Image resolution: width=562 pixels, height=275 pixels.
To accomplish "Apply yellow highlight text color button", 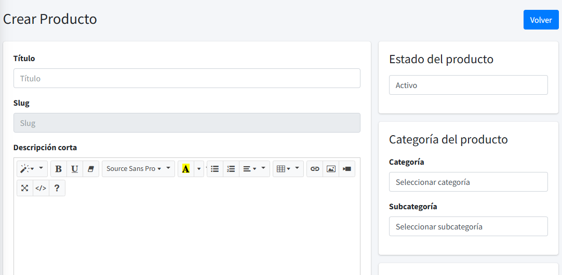I will pyautogui.click(x=185, y=168).
